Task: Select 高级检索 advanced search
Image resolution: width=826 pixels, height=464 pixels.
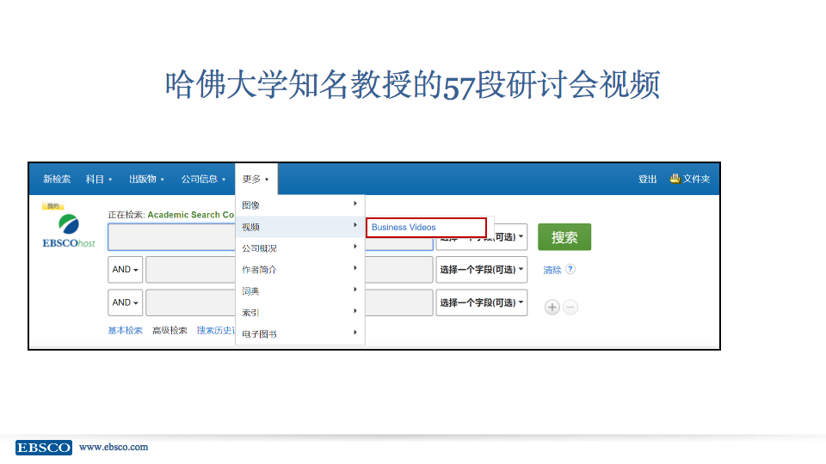Action: pos(170,330)
